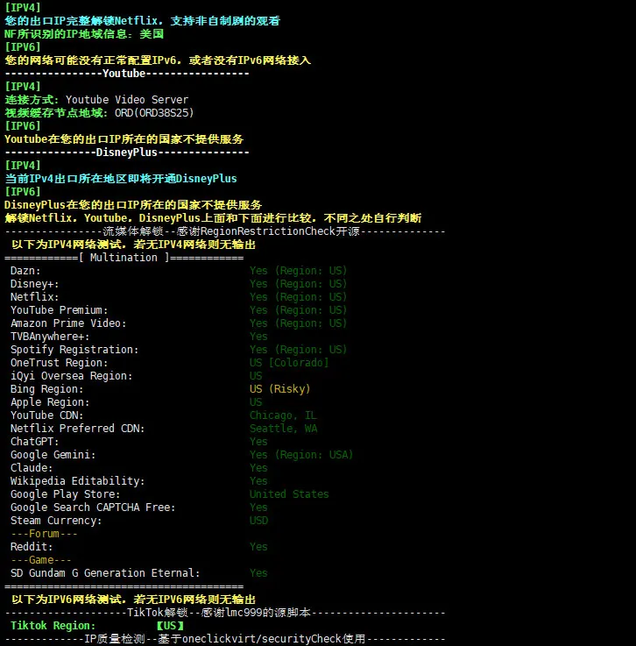Click 'iQyi Oversea Region:' label
The height and width of the screenshot is (646, 636).
tap(72, 376)
